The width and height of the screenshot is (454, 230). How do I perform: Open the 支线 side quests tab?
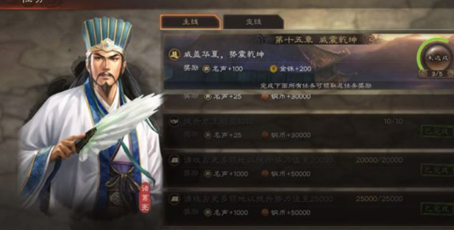(253, 22)
